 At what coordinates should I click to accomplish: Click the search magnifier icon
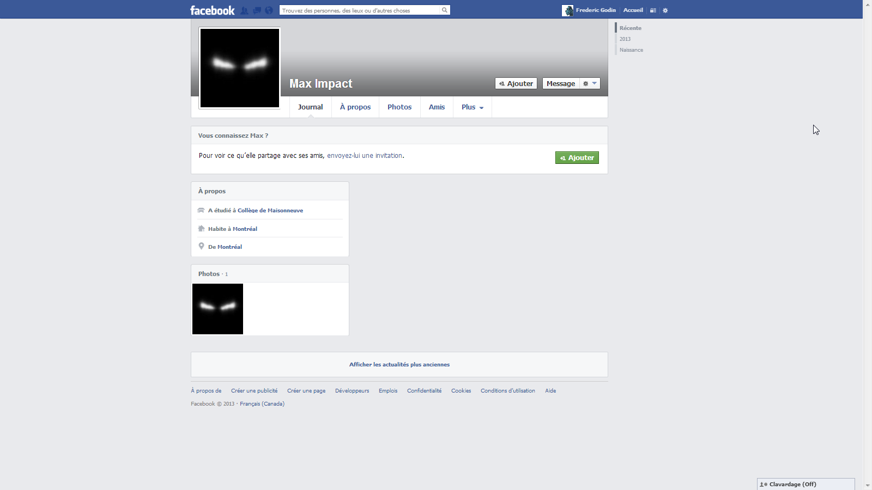[445, 10]
